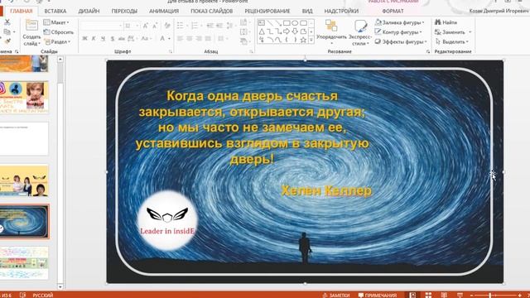Open Заливка фигуры fill dropdown
The width and height of the screenshot is (530, 298).
[x=399, y=22]
